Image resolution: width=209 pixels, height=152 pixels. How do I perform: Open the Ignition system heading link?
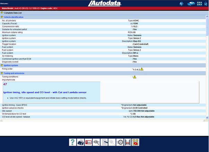tap(11, 65)
